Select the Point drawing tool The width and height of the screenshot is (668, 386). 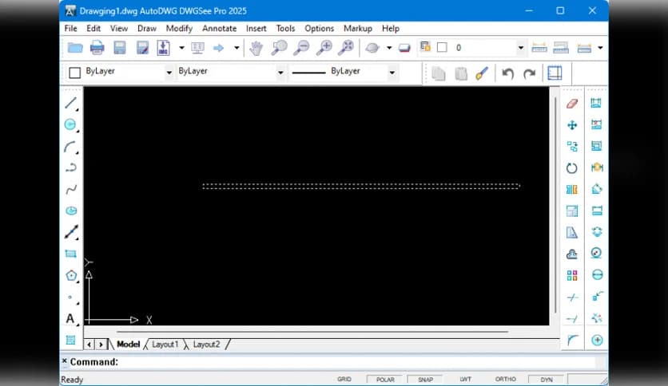71,297
